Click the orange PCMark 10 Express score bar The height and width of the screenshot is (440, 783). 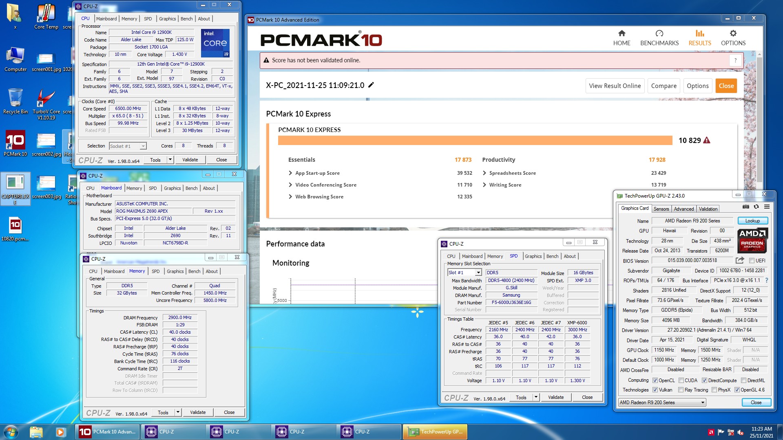click(x=475, y=141)
